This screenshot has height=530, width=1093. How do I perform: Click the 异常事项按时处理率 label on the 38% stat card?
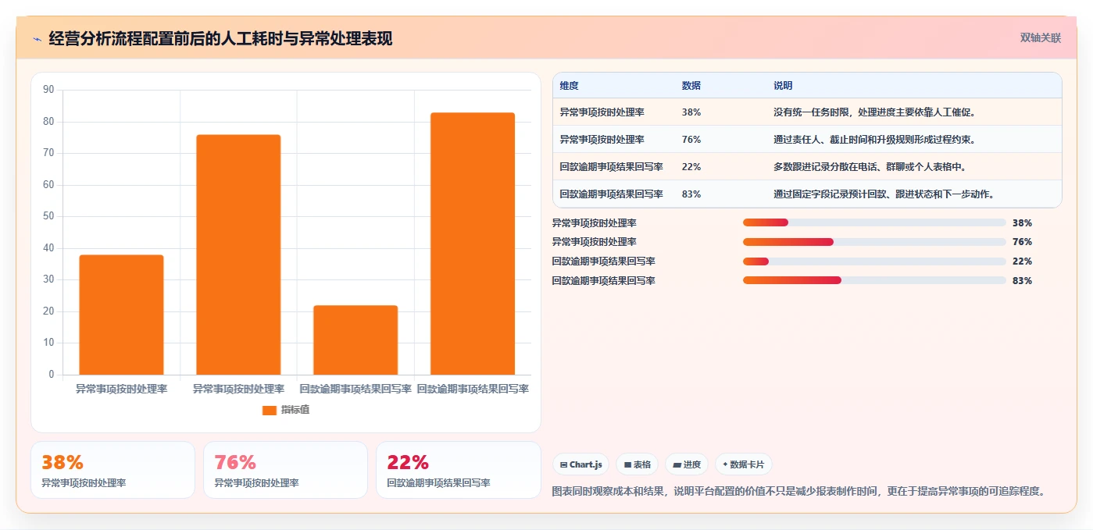point(84,483)
